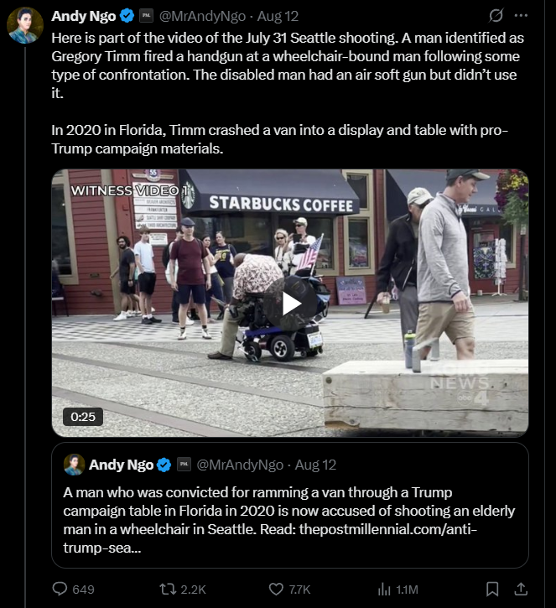Image resolution: width=556 pixels, height=608 pixels.
Task: Like the post with the heart icon
Action: (x=276, y=589)
